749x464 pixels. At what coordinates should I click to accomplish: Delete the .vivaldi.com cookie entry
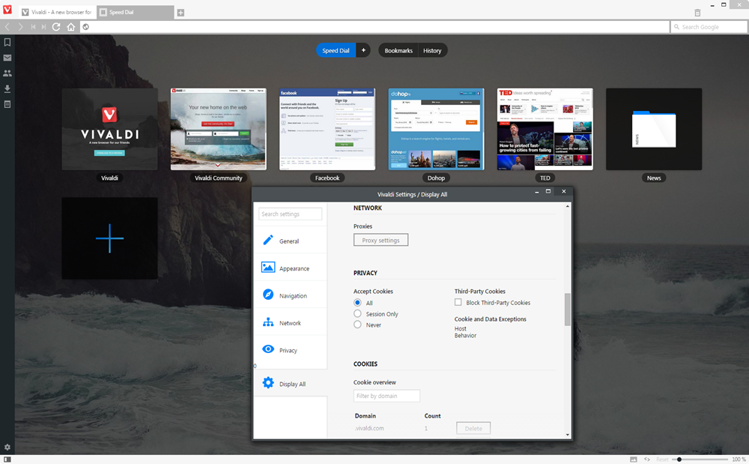click(473, 428)
